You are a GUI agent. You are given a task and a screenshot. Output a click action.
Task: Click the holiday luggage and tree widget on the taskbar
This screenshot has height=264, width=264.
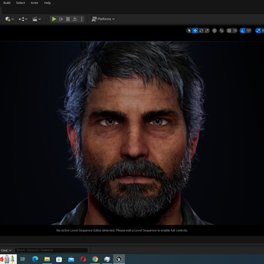(9, 259)
